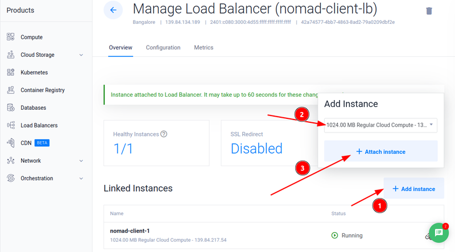
Task: Click the Orchestration sidebar icon
Action: point(11,178)
